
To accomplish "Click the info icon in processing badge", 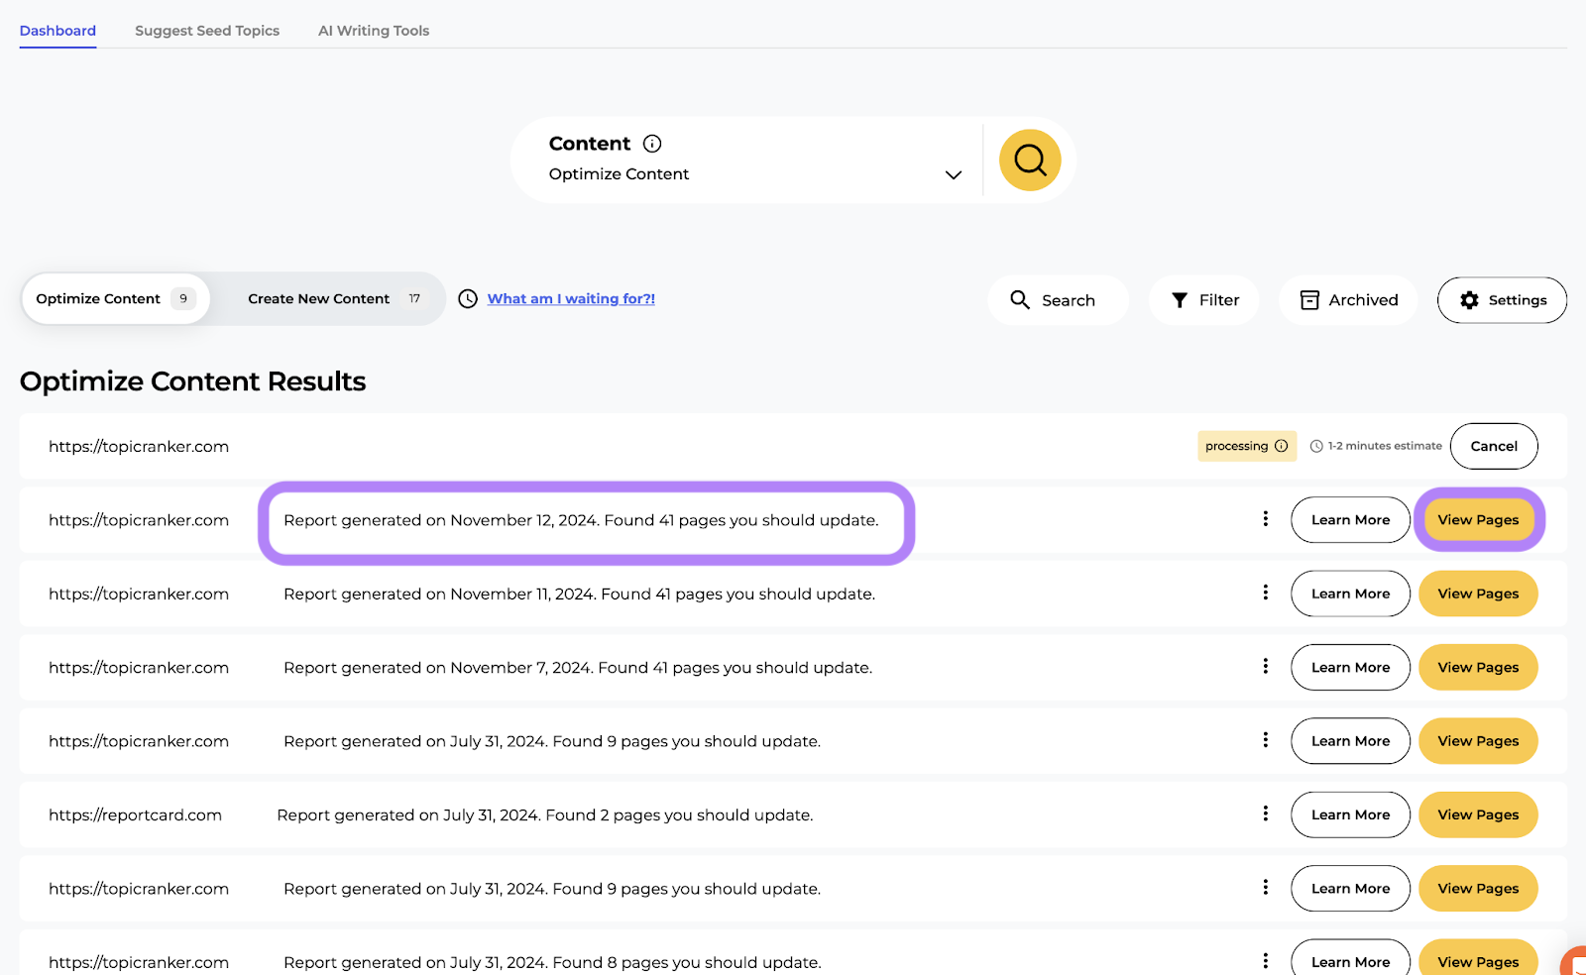I will [x=1281, y=446].
